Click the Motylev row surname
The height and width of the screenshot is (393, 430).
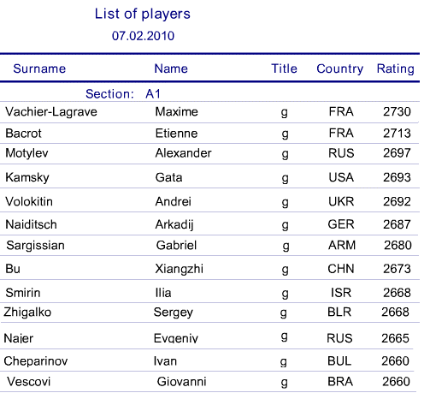click(27, 153)
